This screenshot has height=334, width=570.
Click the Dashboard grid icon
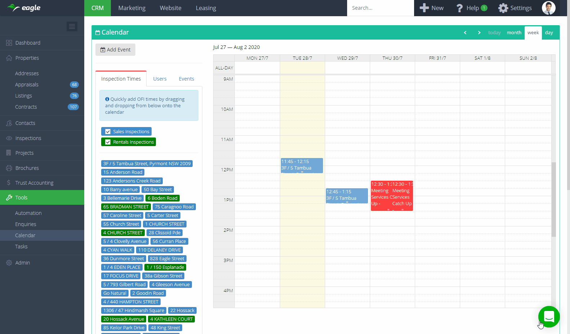point(9,43)
